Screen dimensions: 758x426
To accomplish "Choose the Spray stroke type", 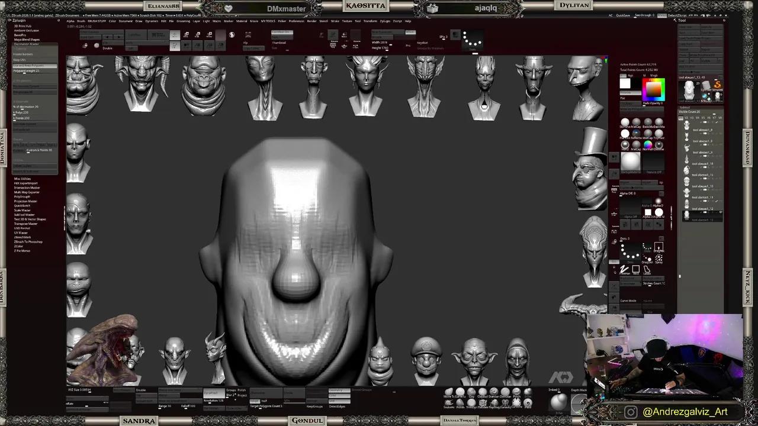I will coord(659,259).
